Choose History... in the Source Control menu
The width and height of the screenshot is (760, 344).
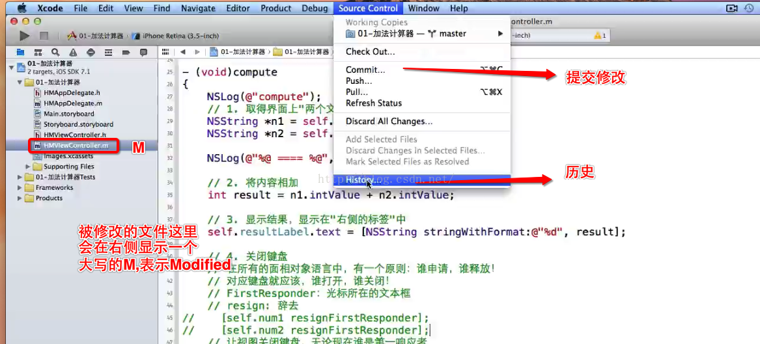pyautogui.click(x=422, y=179)
